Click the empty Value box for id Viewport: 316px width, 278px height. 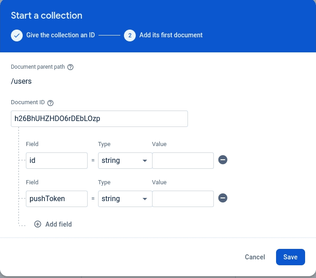[183, 161]
